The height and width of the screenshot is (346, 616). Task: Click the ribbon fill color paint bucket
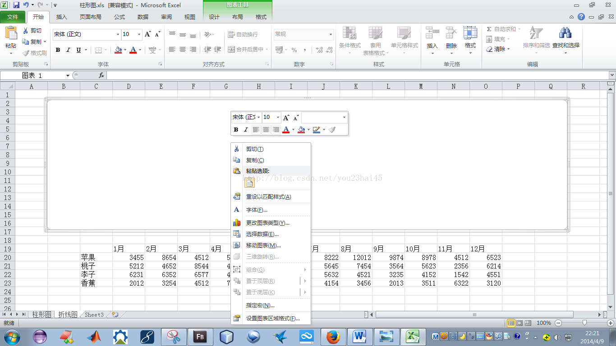[118, 50]
